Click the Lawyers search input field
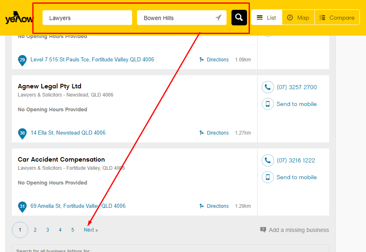Screen dimensions: 366x252 [x=87, y=18]
